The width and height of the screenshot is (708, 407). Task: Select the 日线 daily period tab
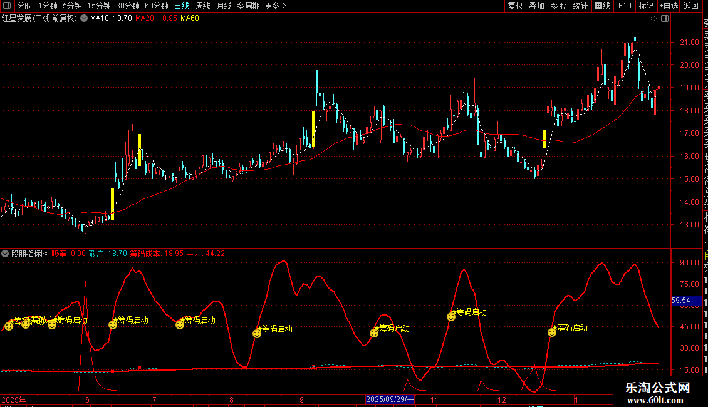click(182, 6)
